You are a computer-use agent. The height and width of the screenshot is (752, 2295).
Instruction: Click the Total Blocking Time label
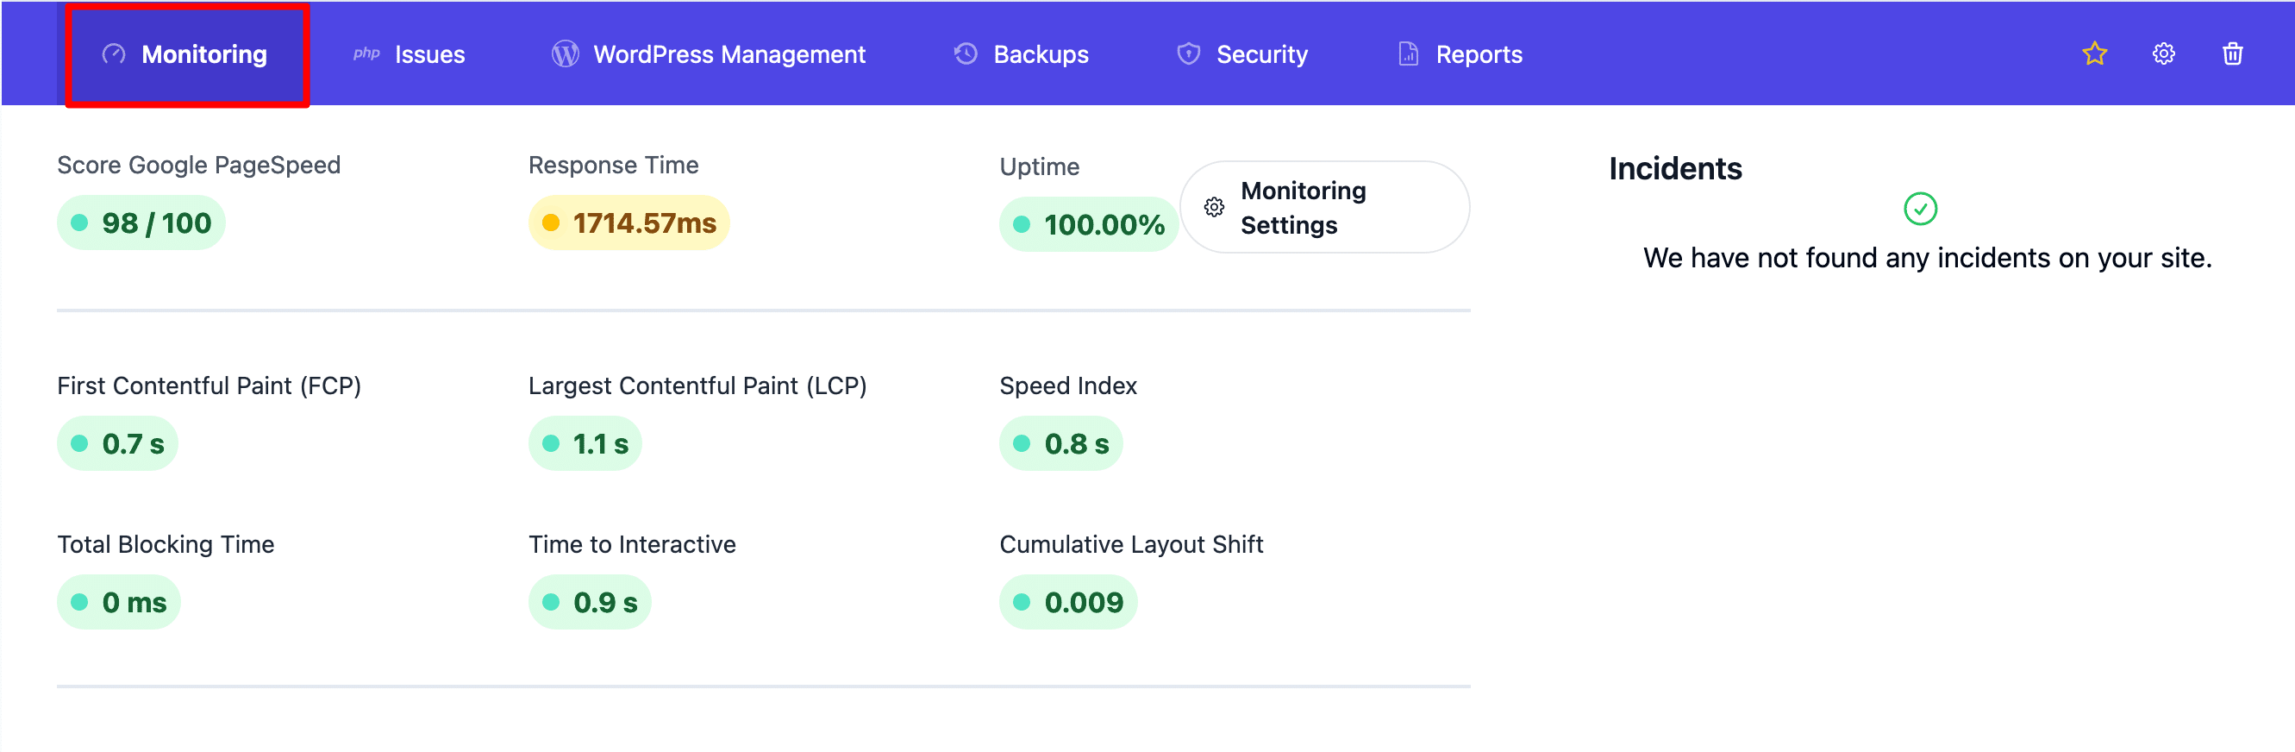pos(166,544)
